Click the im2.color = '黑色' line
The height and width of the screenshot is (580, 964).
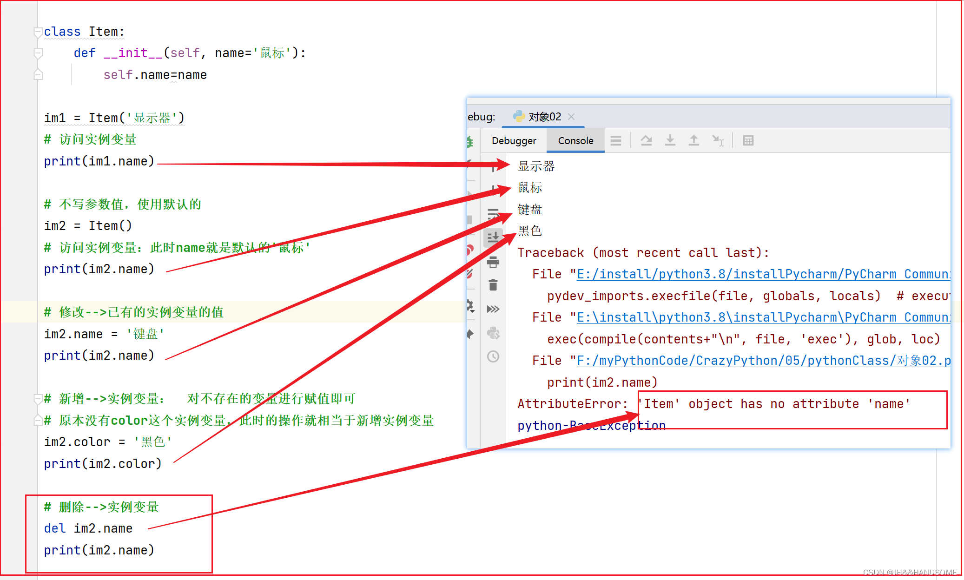pyautogui.click(x=108, y=442)
